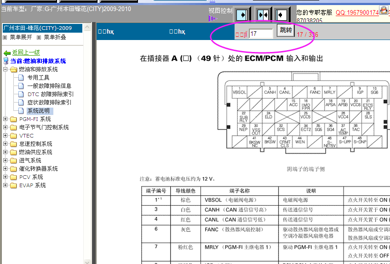This screenshot has height=264, width=390.
Task: Expand the 燃油供应系统 node
Action: 5,152
